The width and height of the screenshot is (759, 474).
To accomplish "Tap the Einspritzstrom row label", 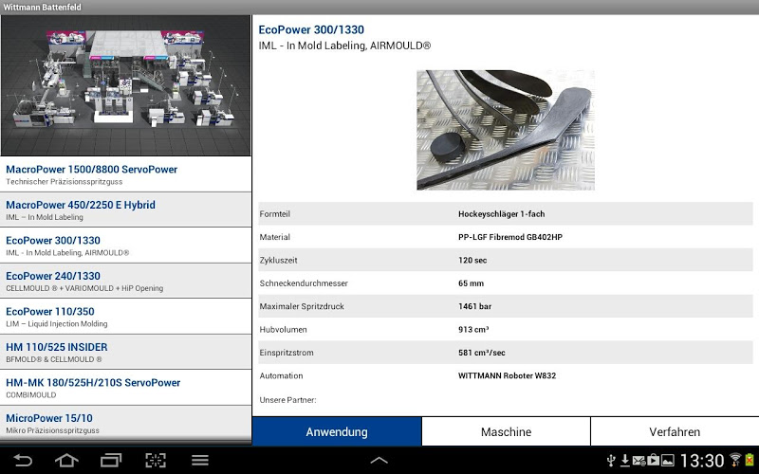I will pos(287,353).
